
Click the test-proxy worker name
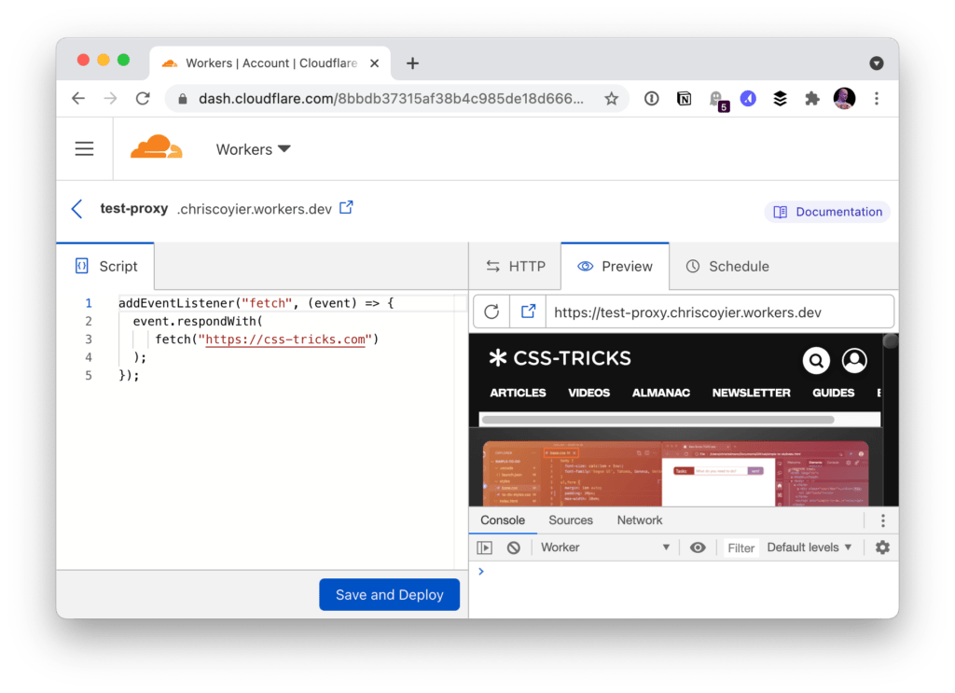click(134, 208)
